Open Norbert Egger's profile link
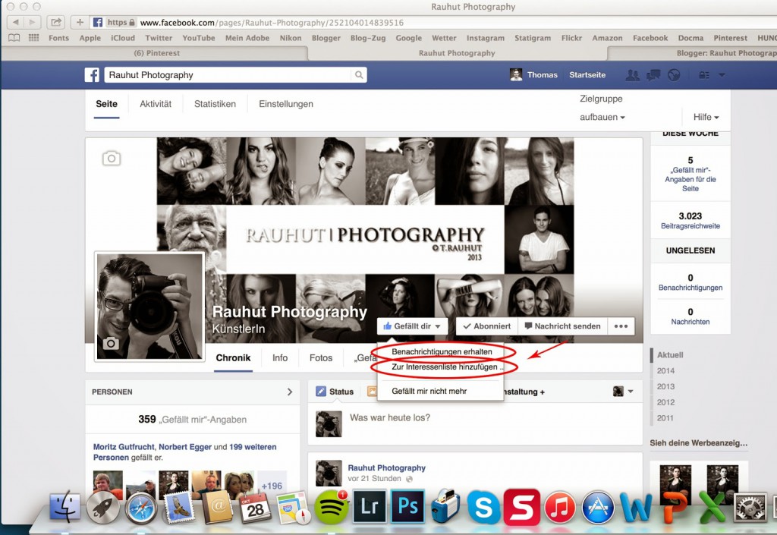This screenshot has height=535, width=777. 185,447
